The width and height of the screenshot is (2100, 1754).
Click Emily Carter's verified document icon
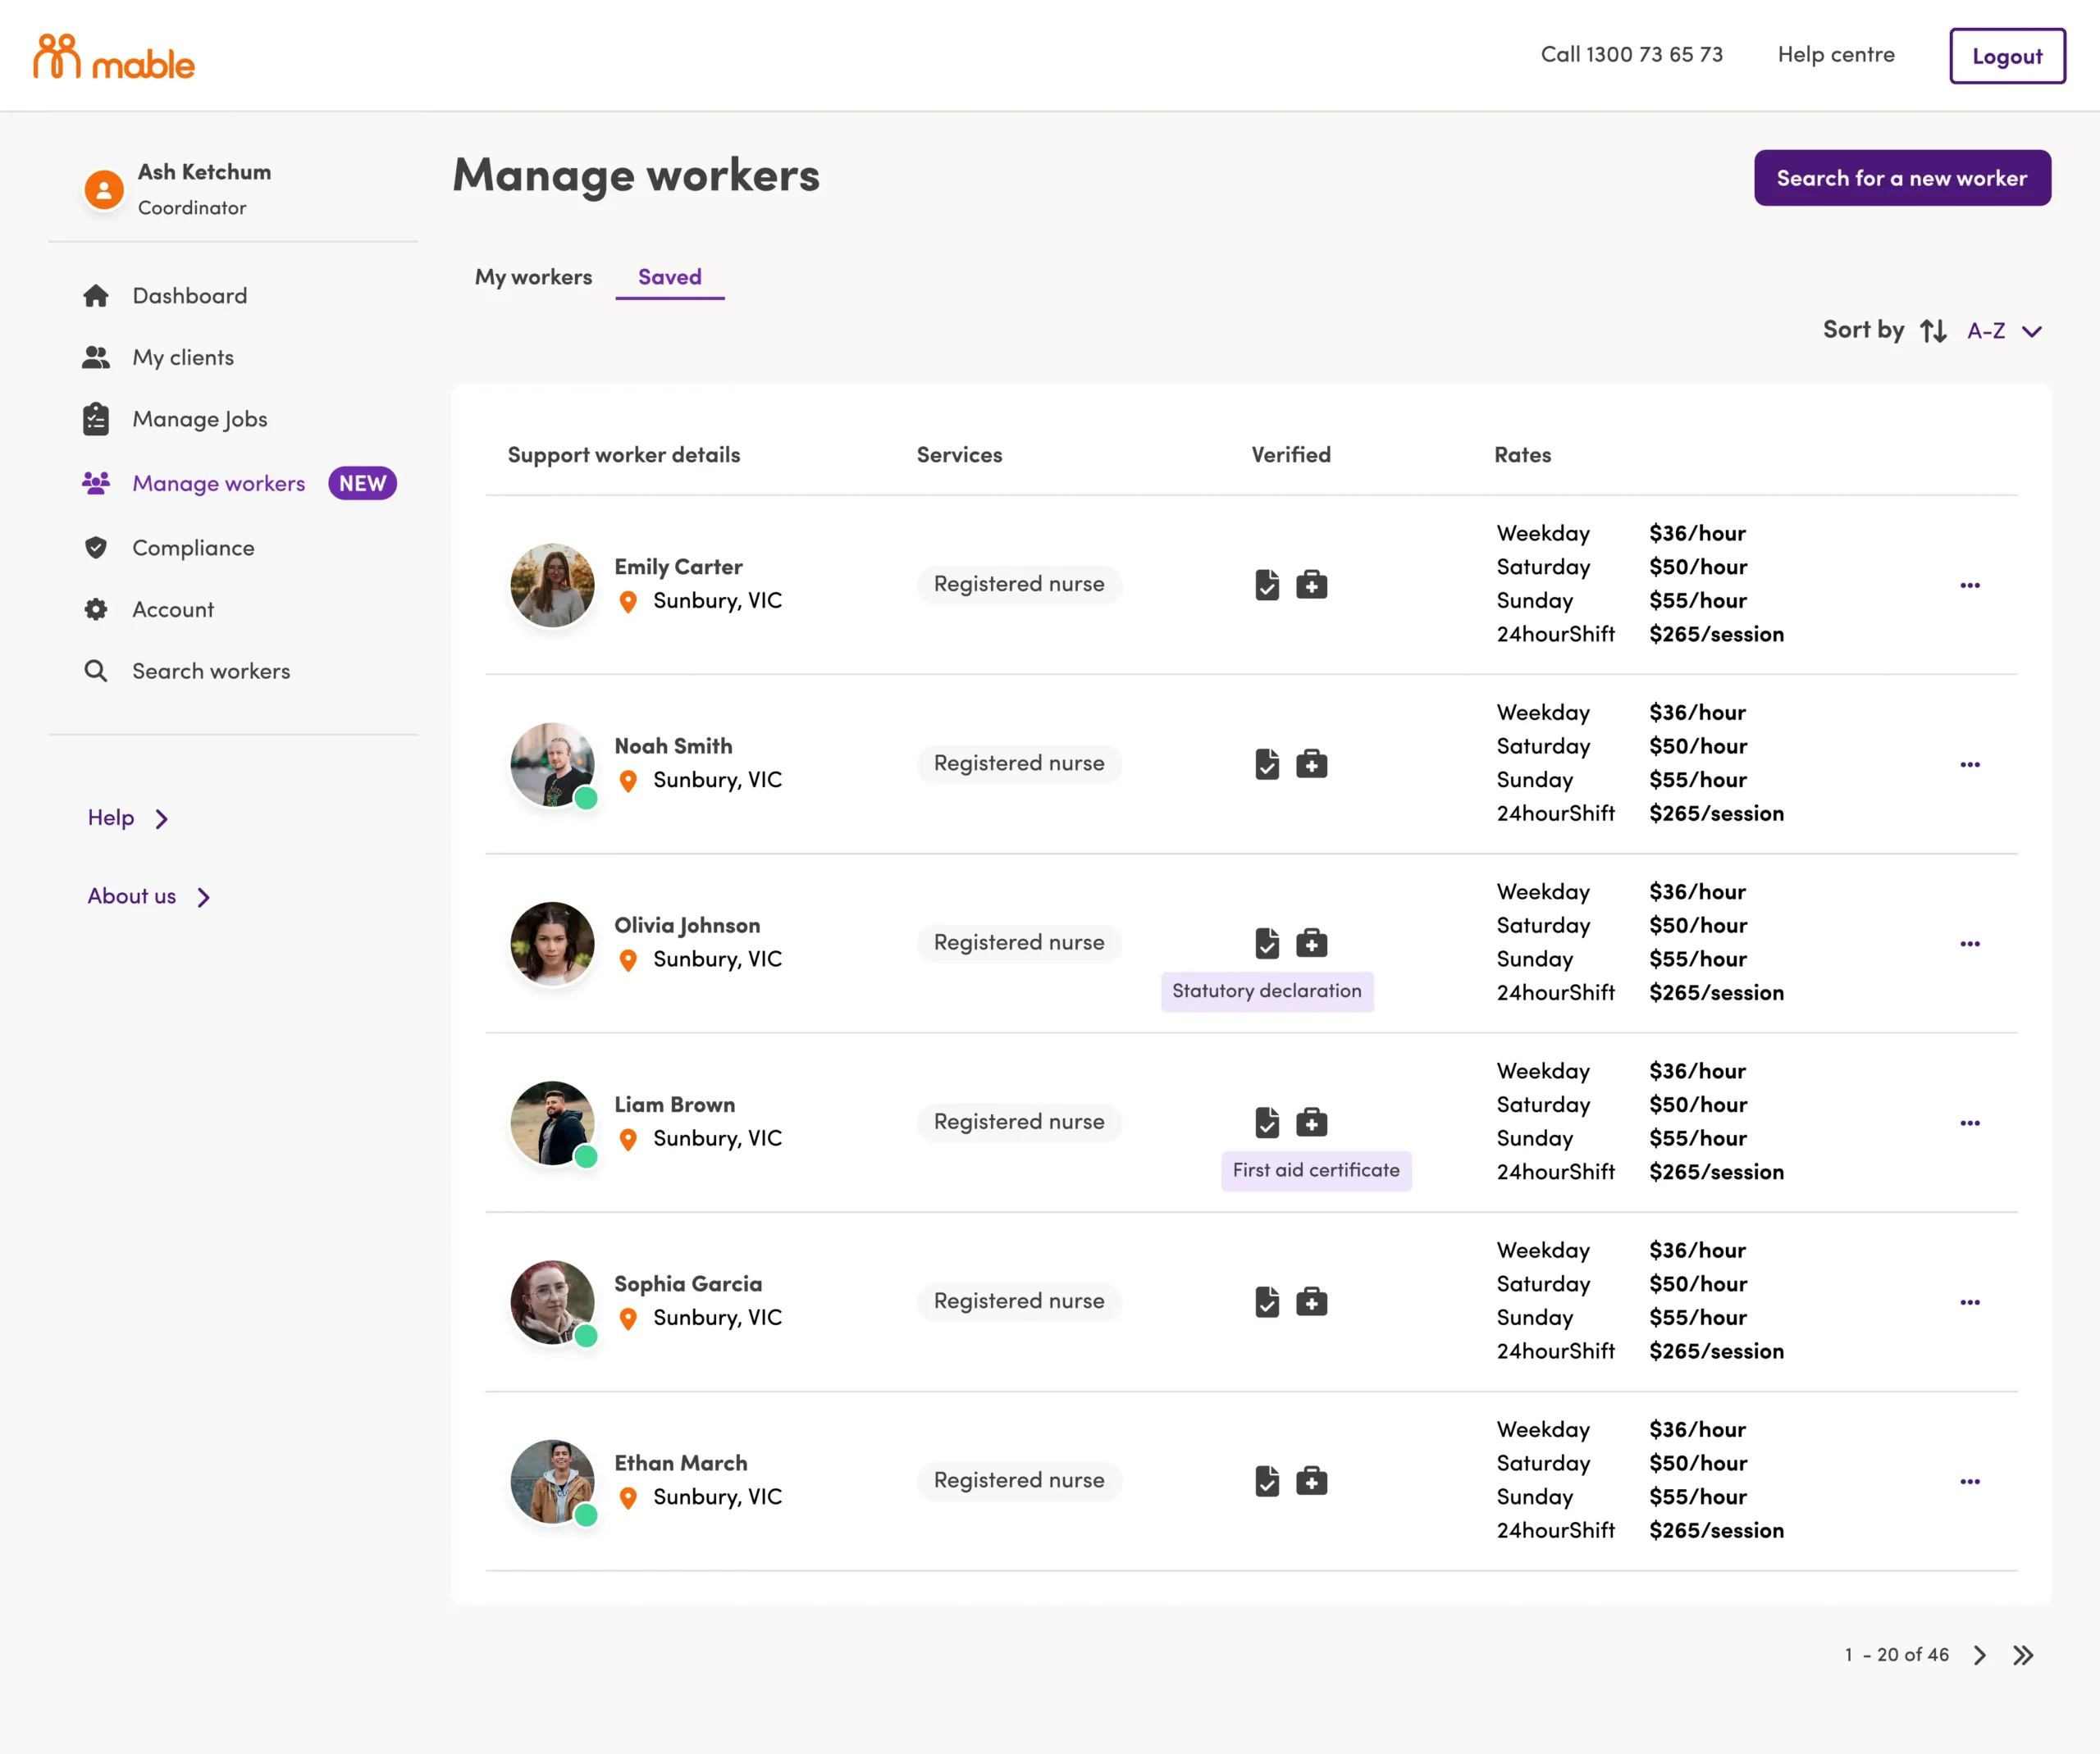point(1267,585)
